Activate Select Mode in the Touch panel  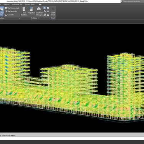click(53, 11)
